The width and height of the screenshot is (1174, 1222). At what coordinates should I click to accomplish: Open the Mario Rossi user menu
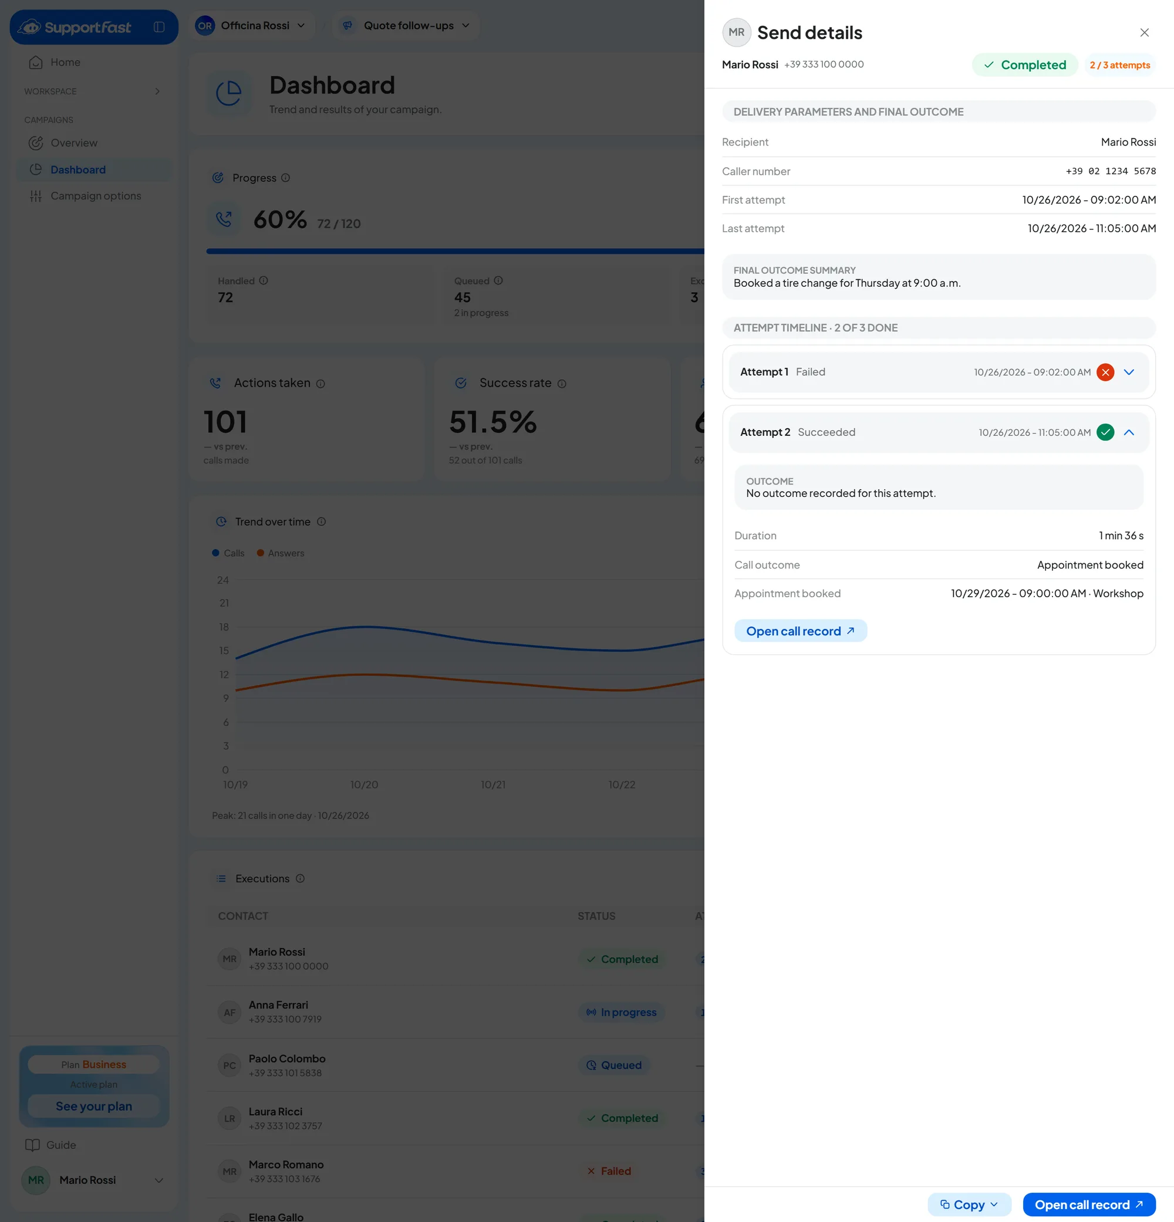tap(93, 1180)
